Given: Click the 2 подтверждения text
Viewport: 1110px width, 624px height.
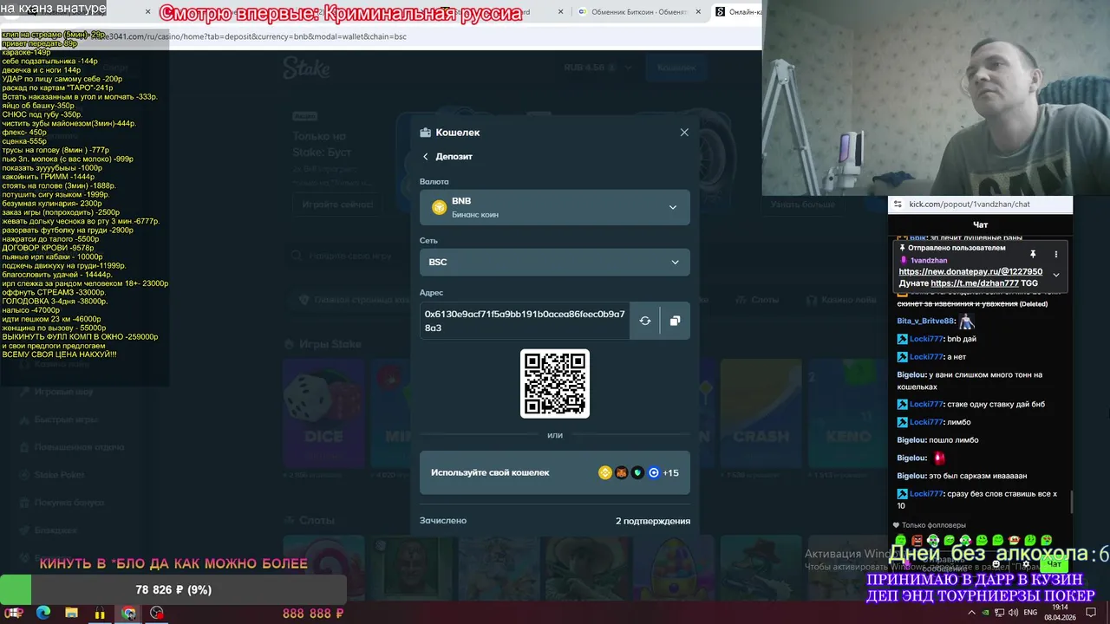Looking at the screenshot, I should (x=653, y=521).
